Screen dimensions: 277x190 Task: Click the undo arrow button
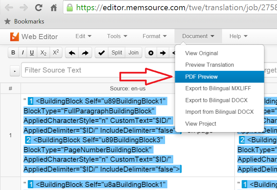(x=72, y=52)
